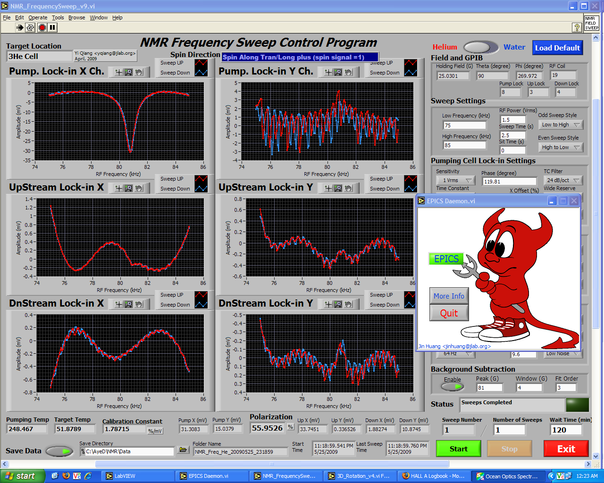Switch to HALL A Logbook taskbar item
The image size is (604, 483).
434,476
